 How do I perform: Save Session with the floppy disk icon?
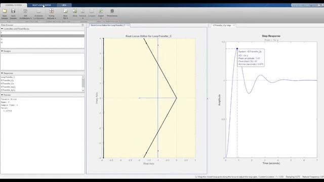[13, 11]
